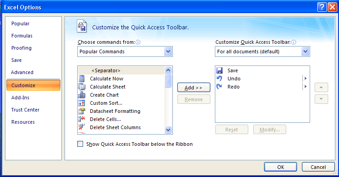Click the Custom Sort icon
Screen dimensions: 339x177
click(82, 103)
